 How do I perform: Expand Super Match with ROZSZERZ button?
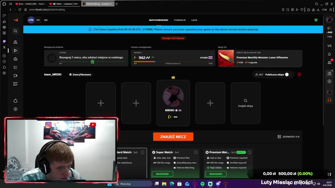[163, 174]
